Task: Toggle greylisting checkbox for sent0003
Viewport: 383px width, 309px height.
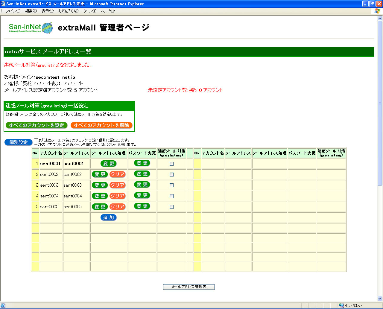Action: point(171,185)
